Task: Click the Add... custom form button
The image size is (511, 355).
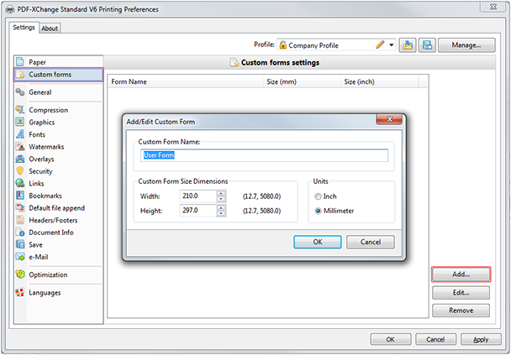Action: [461, 274]
